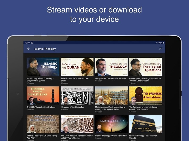Open The Bible through a Muslim Lens thumbnail
Image resolution: width=189 pixels, height=141 pixels.
[x=43, y=96]
